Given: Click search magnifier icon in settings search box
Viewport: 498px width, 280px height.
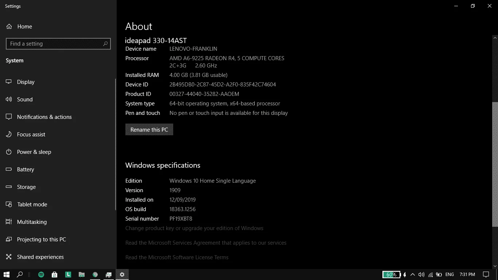Looking at the screenshot, I should coord(105,44).
